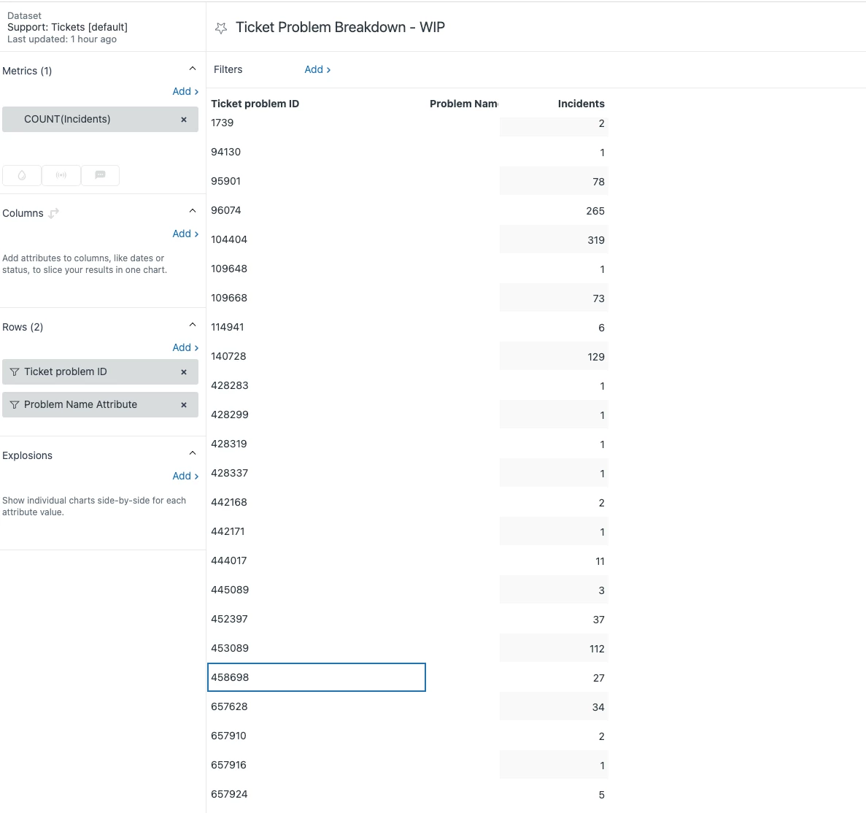Viewport: 866px width, 813px height.
Task: Select ticket problem ID 657628
Action: (229, 707)
